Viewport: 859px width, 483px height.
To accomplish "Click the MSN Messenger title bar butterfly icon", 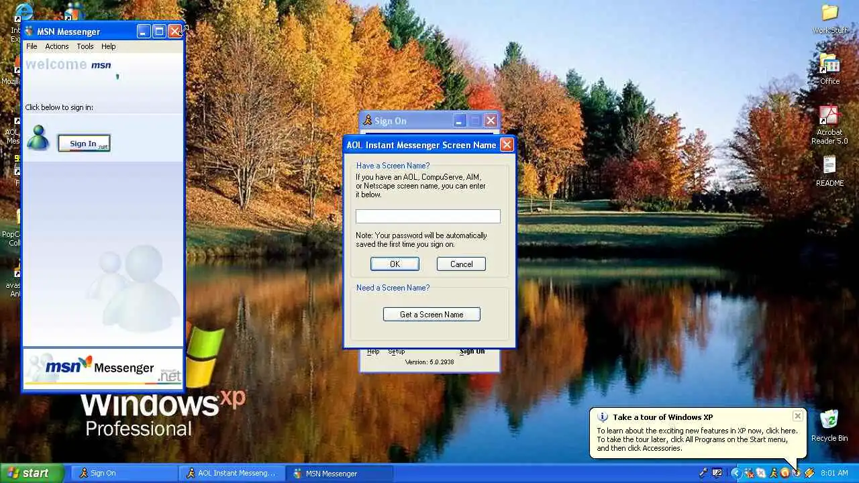I will pyautogui.click(x=29, y=32).
